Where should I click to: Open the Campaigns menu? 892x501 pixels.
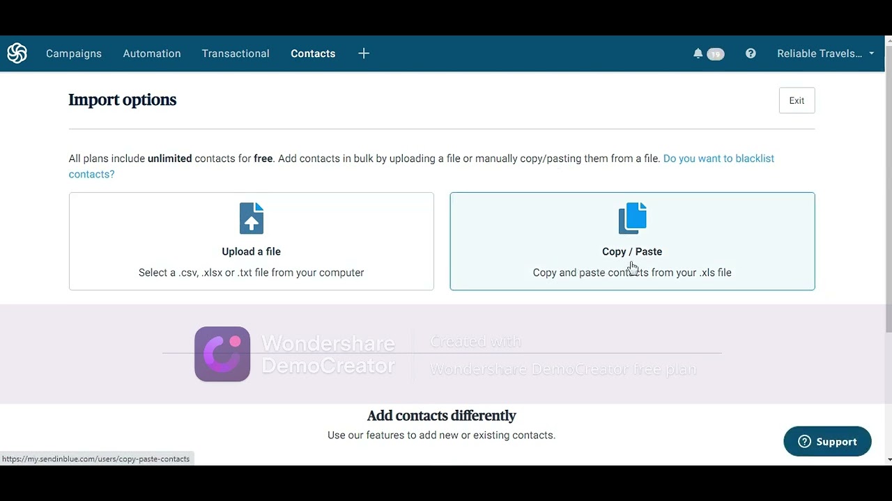coord(74,54)
